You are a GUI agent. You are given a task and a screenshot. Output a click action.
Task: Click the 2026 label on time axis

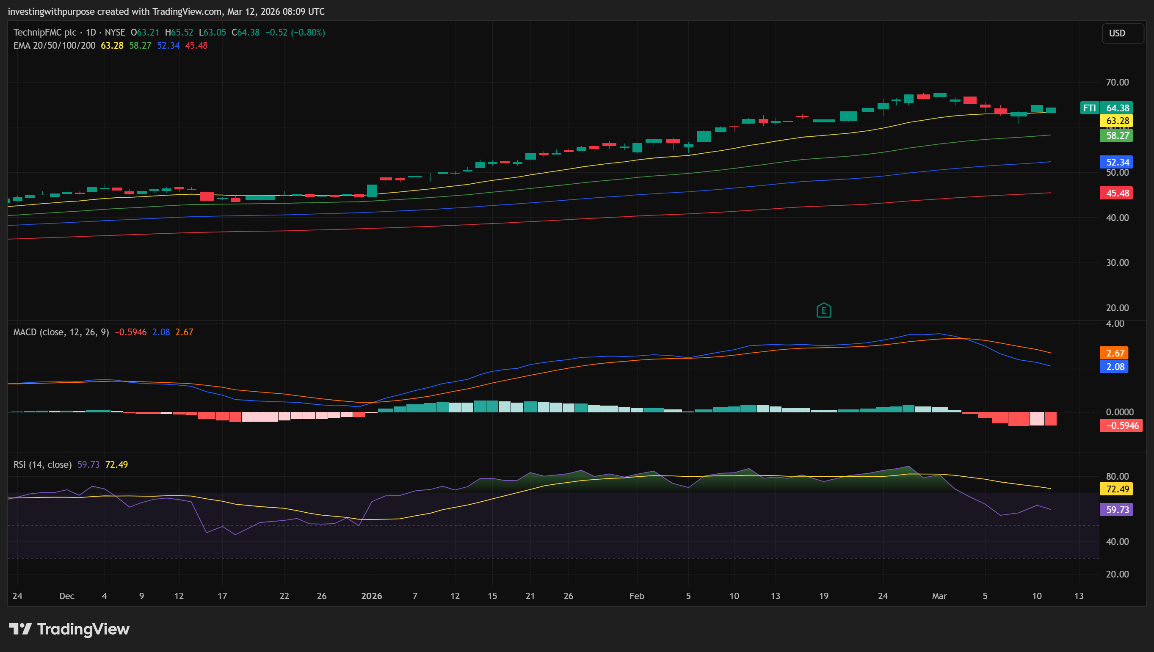coord(371,596)
